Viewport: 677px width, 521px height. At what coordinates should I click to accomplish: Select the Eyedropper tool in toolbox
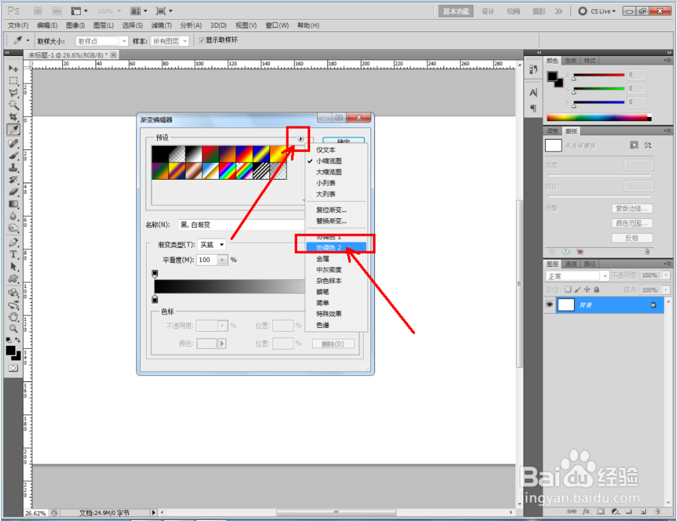click(x=14, y=129)
